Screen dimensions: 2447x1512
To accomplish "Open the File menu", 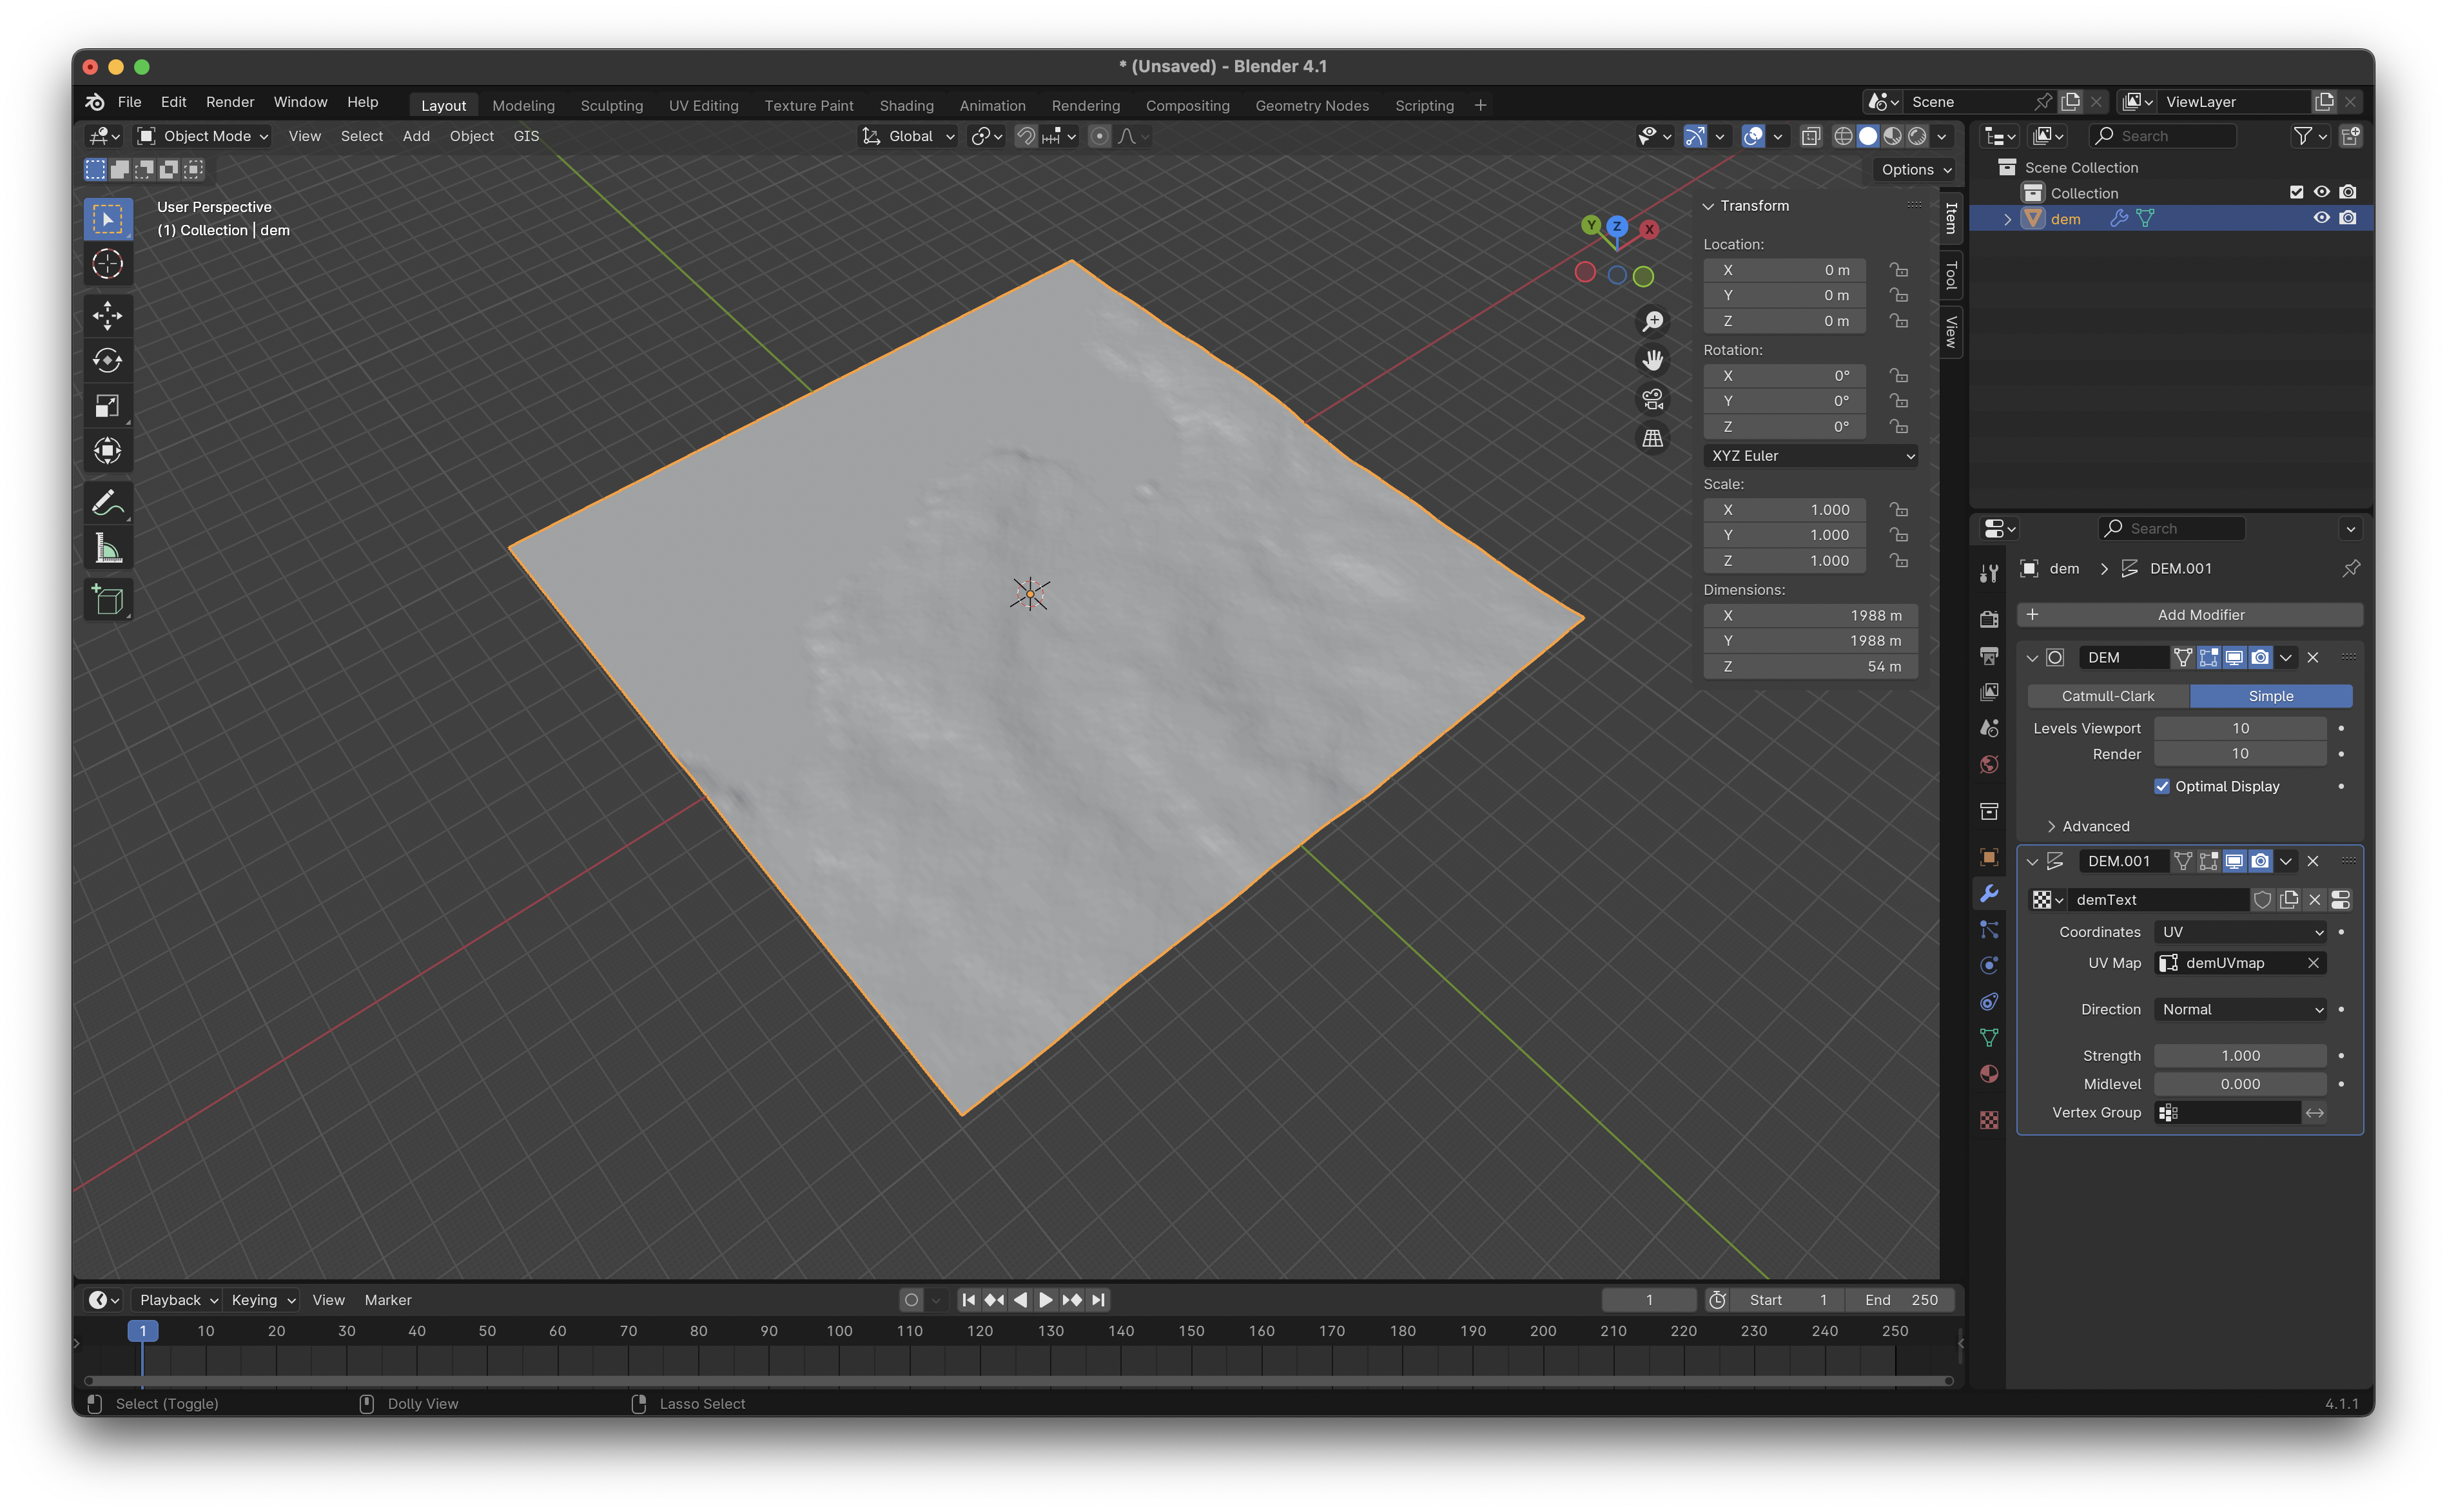I will click(x=129, y=102).
